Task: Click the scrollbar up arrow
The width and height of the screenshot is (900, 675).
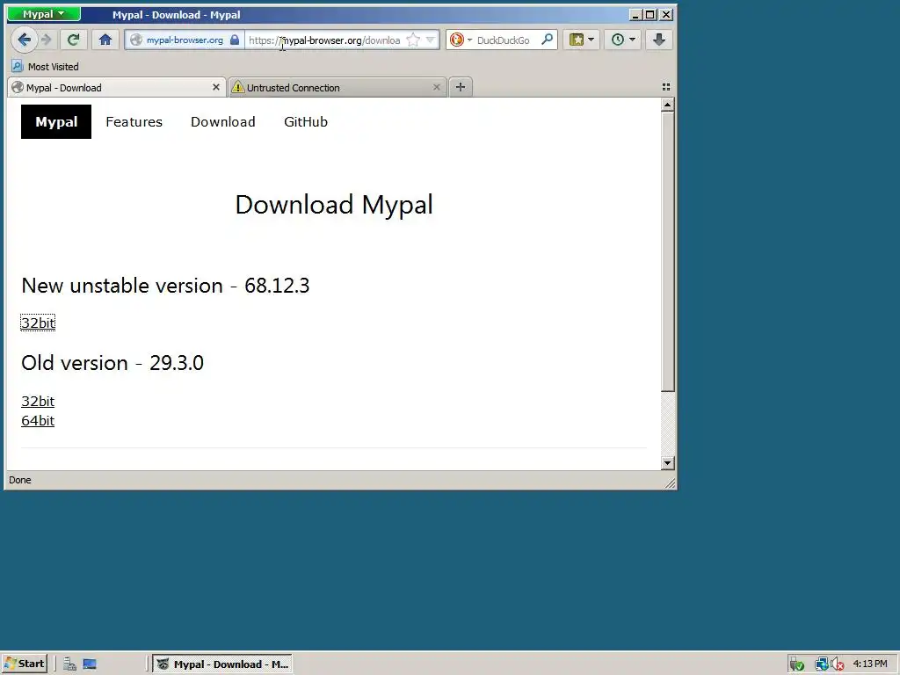Action: coord(667,105)
